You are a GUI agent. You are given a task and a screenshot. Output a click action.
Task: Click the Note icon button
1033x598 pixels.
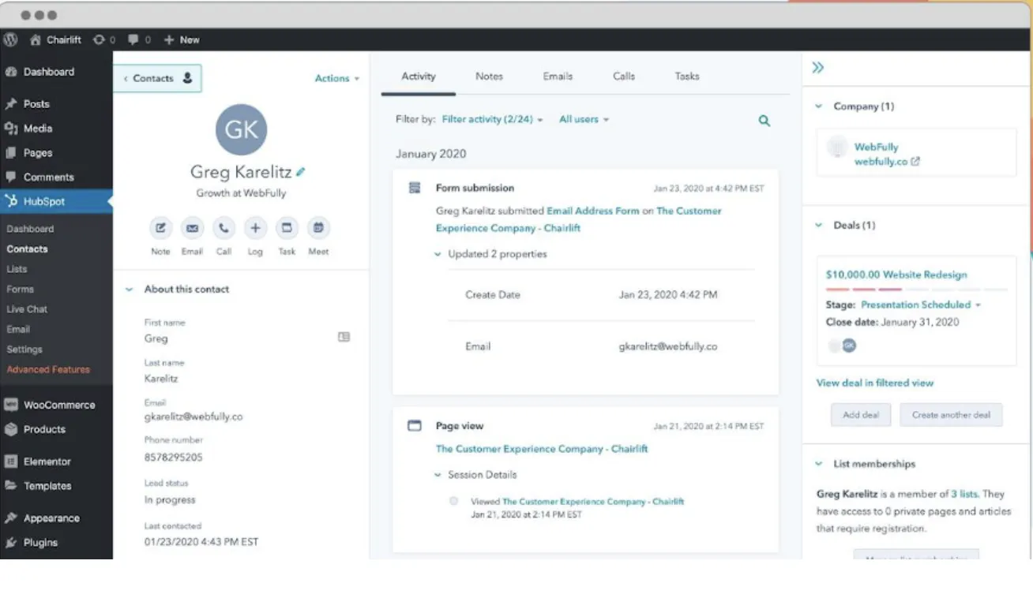pyautogui.click(x=160, y=228)
